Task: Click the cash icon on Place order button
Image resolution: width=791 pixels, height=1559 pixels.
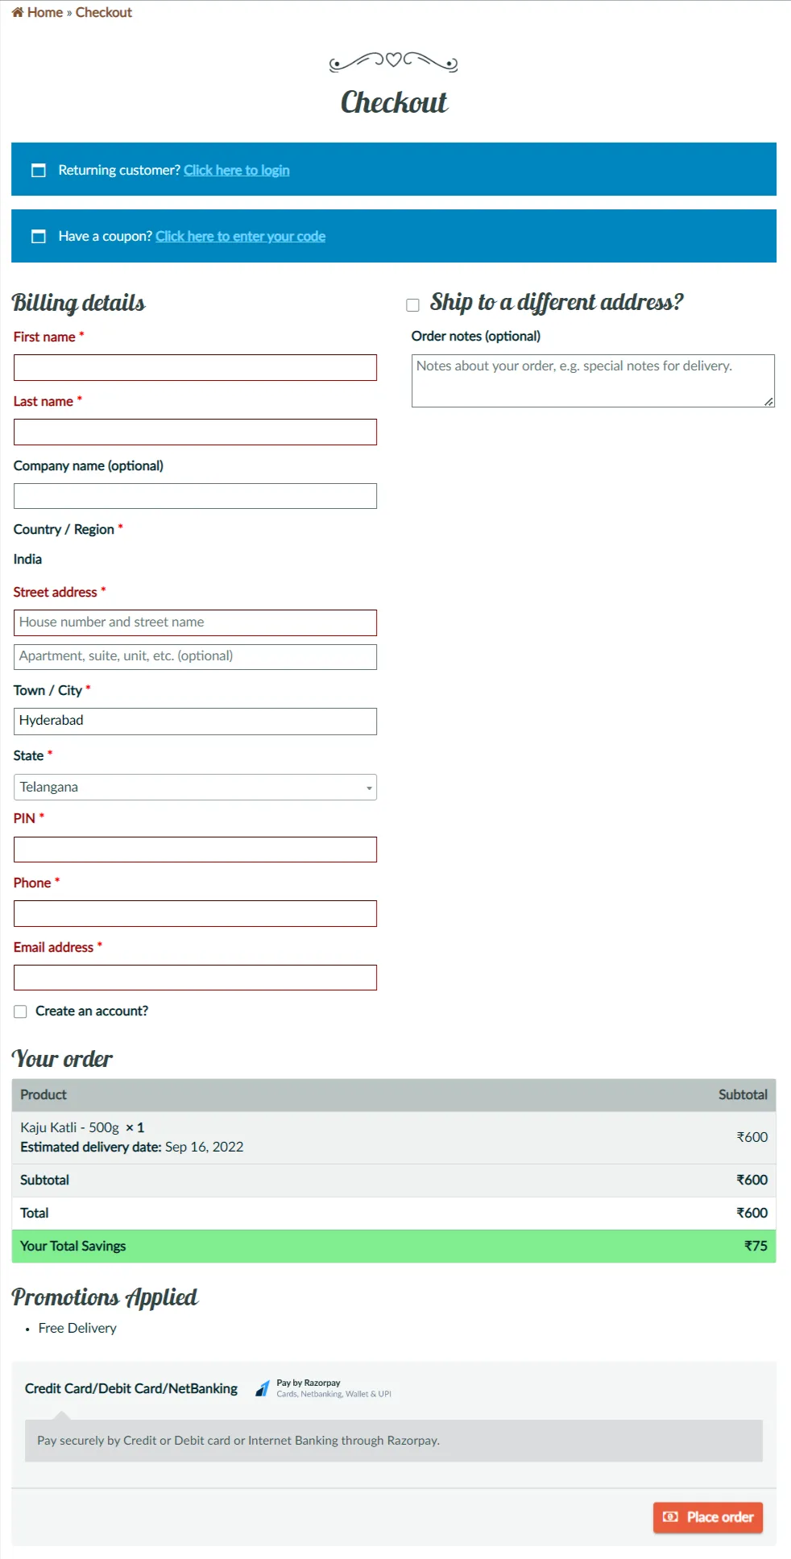Action: 669,1517
